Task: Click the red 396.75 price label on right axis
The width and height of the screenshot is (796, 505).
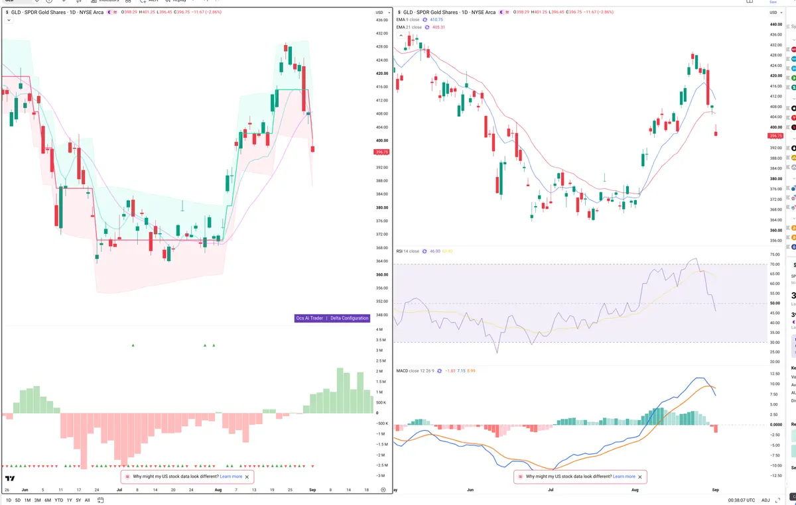Action: pos(775,136)
